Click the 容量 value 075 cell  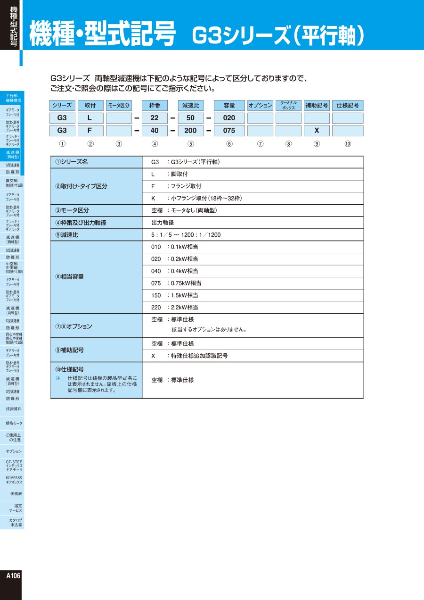[229, 131]
